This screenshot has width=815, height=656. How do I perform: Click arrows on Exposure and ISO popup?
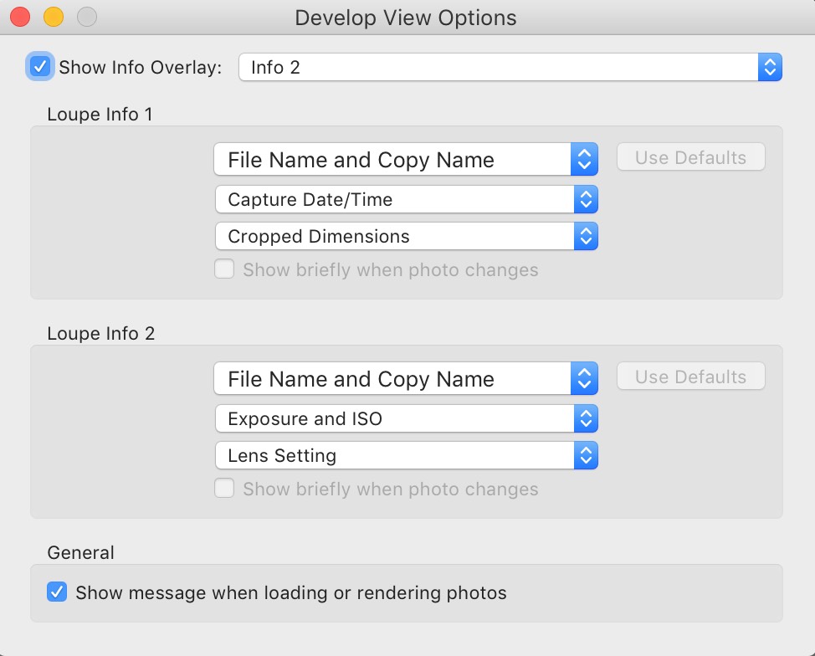point(586,419)
